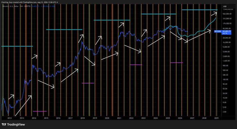
Task: Click the 2022 label on time axis
Action: click(x=131, y=118)
